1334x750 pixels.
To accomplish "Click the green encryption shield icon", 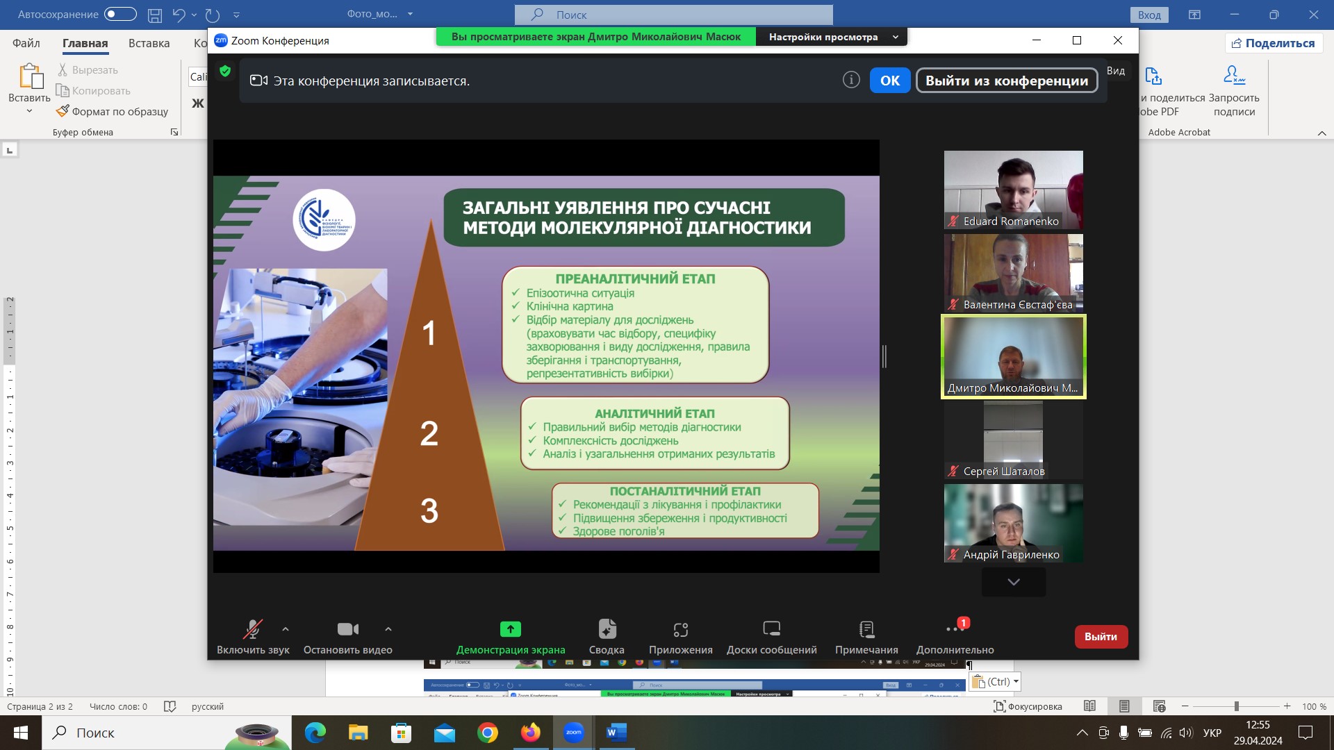I will point(225,71).
